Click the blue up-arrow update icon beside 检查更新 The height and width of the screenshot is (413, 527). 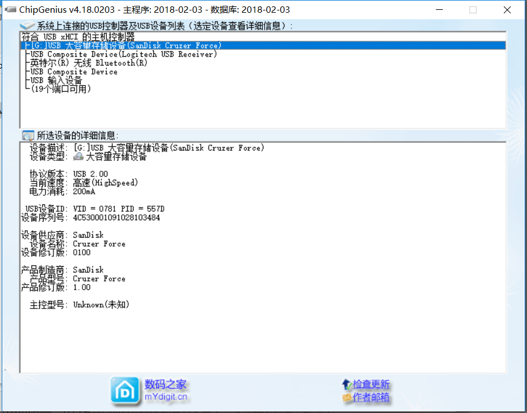coord(346,383)
